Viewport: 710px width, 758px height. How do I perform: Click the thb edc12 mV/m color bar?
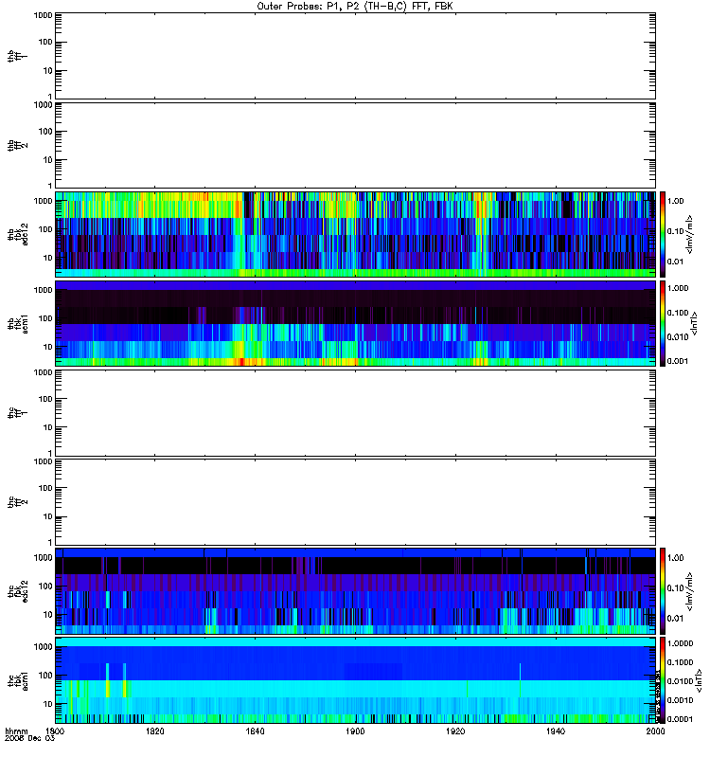[663, 234]
